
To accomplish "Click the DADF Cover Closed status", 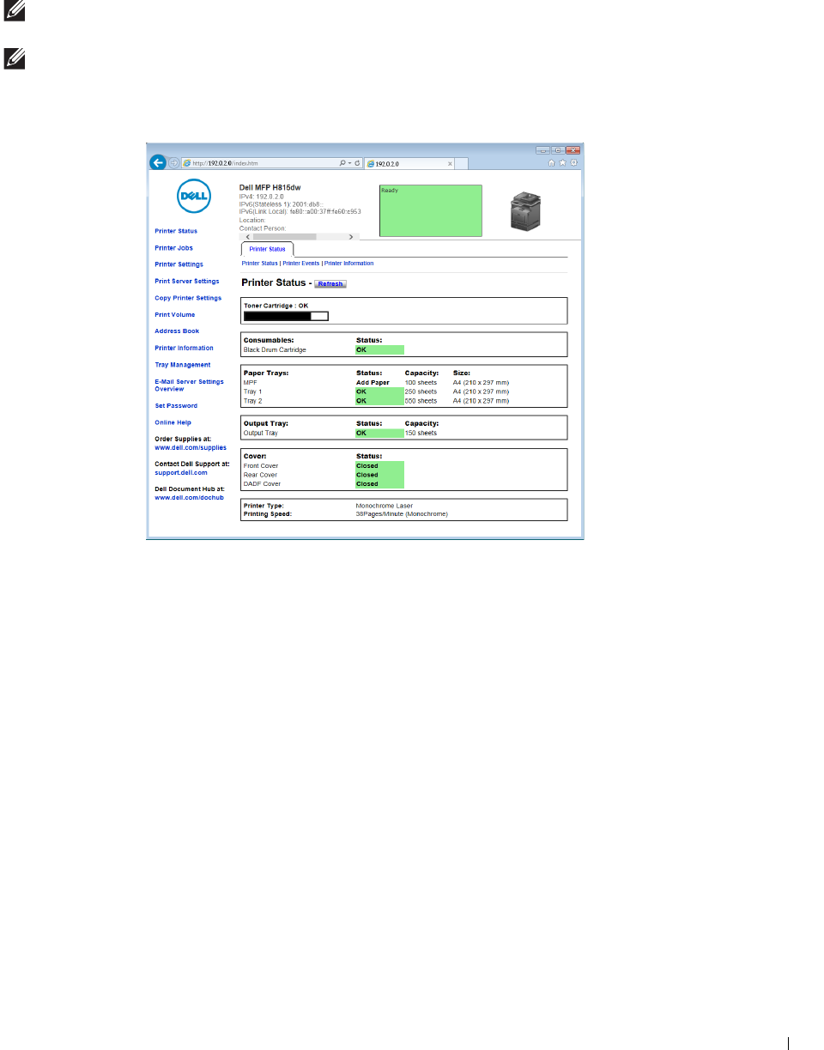I will tap(379, 483).
